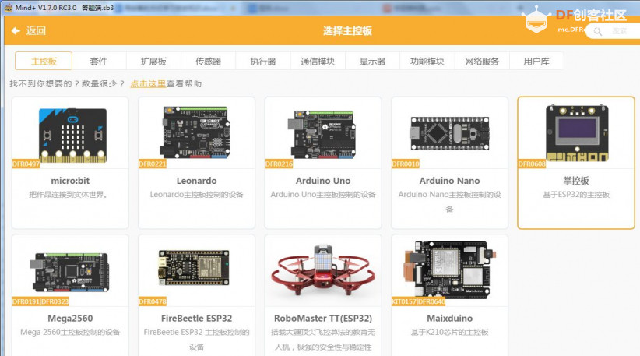
Task: Click the DFR0191|DFR0323 product tag
Action: tap(40, 301)
